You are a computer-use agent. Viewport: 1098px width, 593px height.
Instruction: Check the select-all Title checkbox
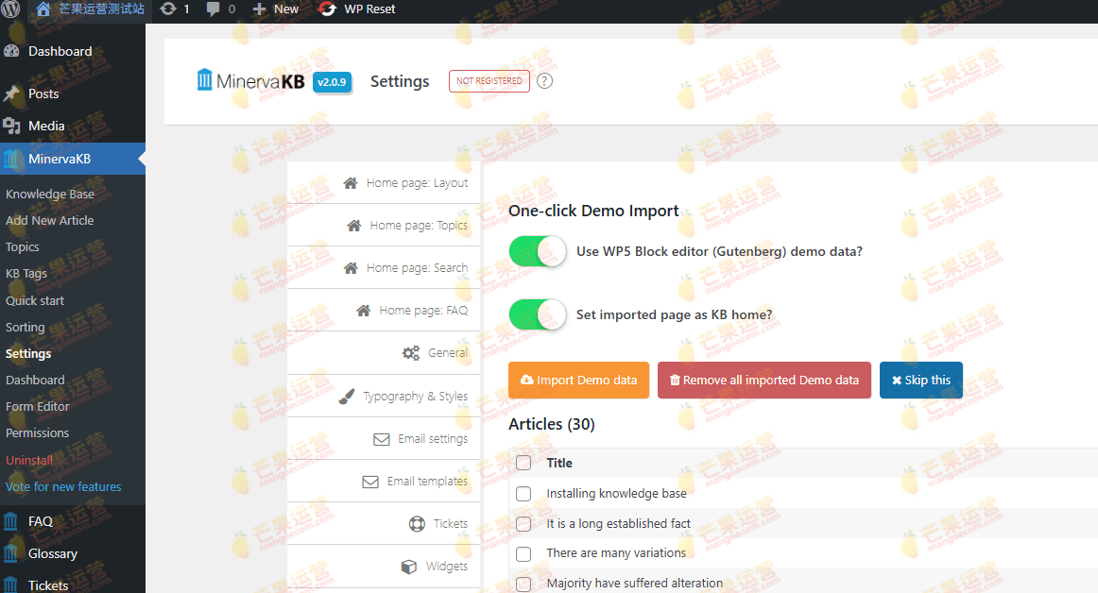(x=523, y=463)
